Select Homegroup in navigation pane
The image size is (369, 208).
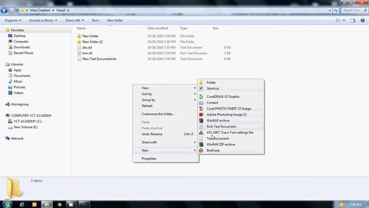[20, 104]
